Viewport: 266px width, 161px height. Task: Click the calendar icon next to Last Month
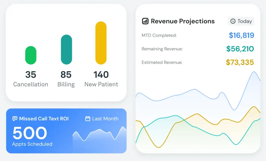pyautogui.click(x=88, y=119)
